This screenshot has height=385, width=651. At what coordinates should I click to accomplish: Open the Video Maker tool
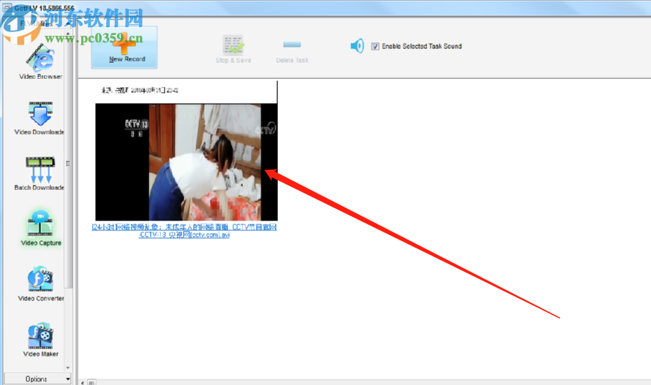(40, 340)
